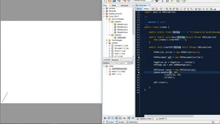This screenshot has width=220, height=124.
Task: Select crearPdf(String dest) in Navigator
Action: coord(119,69)
